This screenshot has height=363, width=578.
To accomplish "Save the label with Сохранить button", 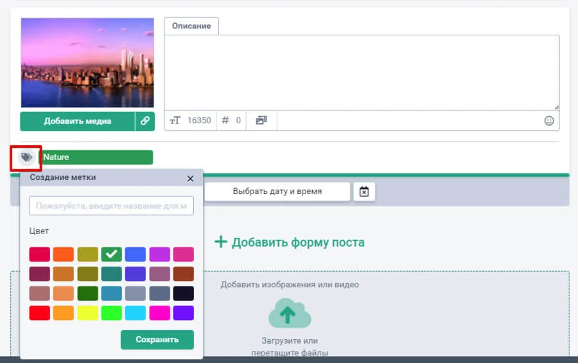I will click(x=157, y=340).
